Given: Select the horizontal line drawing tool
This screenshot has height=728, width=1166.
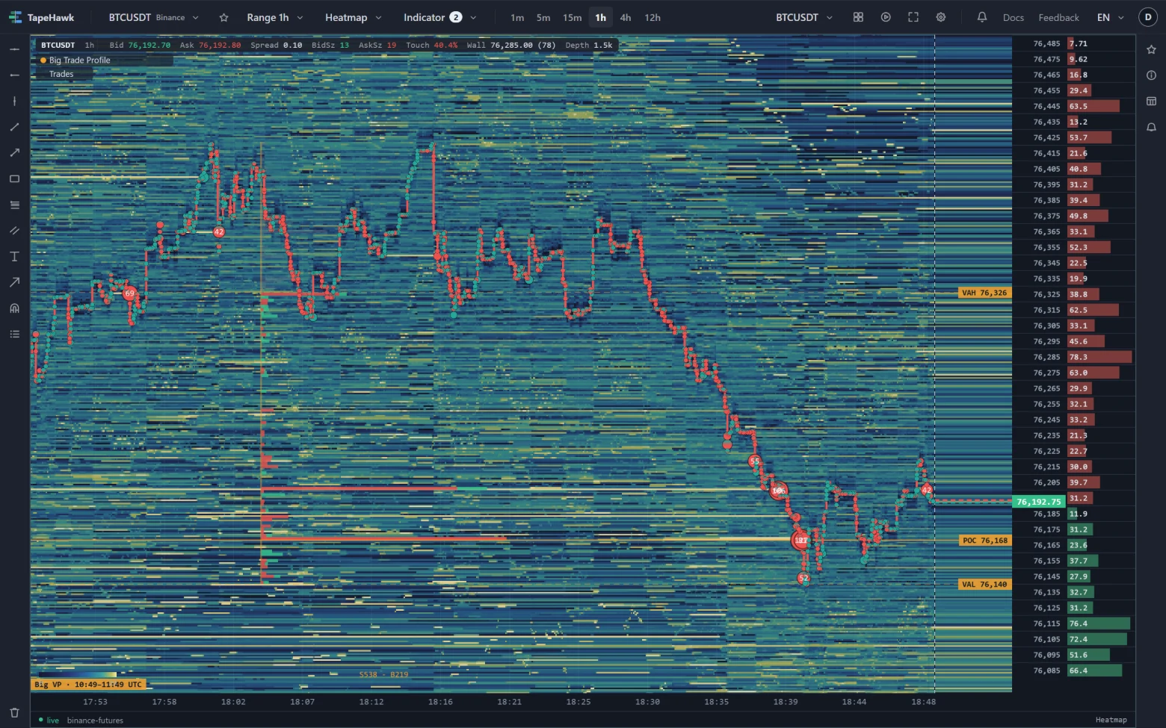Looking at the screenshot, I should click(14, 49).
